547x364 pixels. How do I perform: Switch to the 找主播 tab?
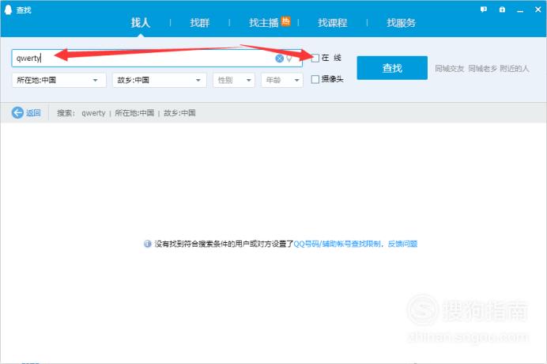(x=264, y=23)
